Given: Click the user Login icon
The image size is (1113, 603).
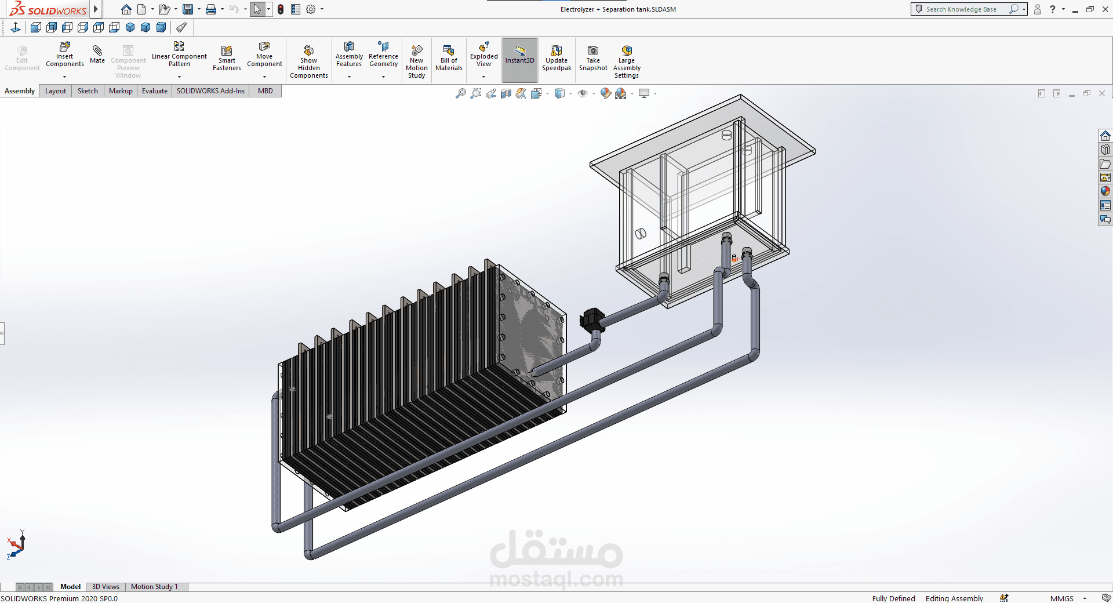Looking at the screenshot, I should (1038, 9).
